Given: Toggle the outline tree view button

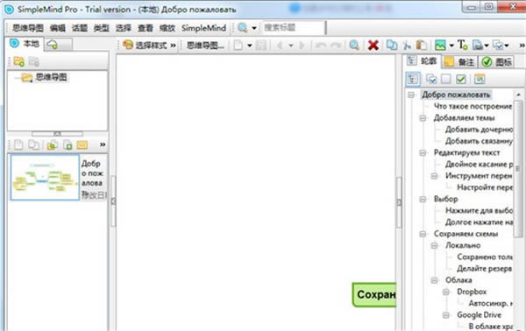Looking at the screenshot, I should click(413, 79).
